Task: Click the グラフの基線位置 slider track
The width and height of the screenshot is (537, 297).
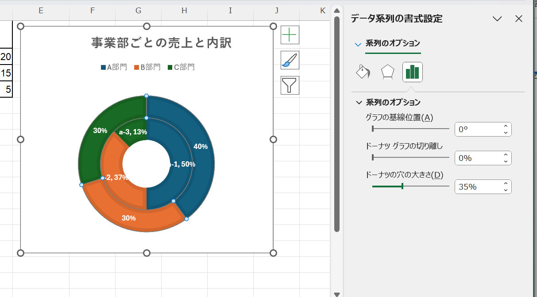Action: 411,129
